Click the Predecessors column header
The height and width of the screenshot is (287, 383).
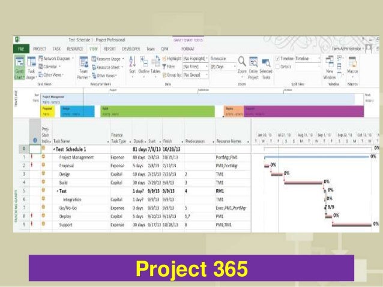[195, 141]
